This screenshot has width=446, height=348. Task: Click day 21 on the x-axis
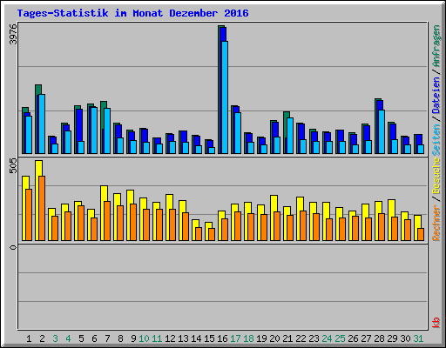(x=287, y=338)
